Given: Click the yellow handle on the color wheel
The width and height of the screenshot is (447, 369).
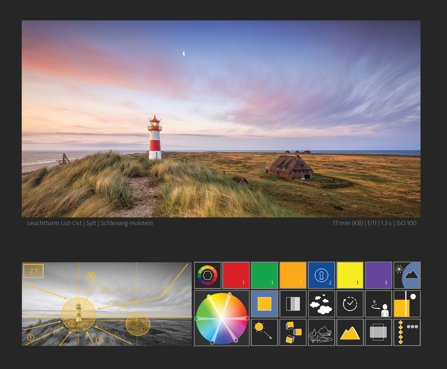Looking at the screenshot, I should 209,296.
